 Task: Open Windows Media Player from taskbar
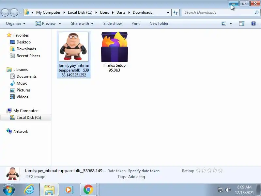tap(69, 189)
